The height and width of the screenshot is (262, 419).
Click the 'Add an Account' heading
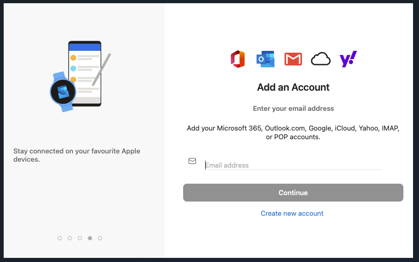click(293, 87)
